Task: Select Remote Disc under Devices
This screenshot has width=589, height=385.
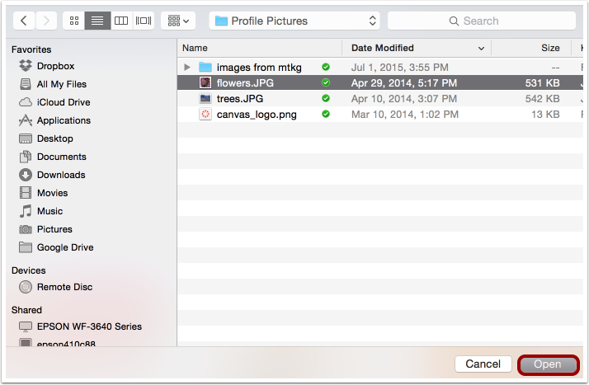Action: (64, 287)
